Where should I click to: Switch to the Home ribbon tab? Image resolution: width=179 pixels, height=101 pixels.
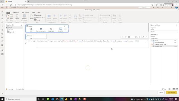pyautogui.click(x=8, y=12)
